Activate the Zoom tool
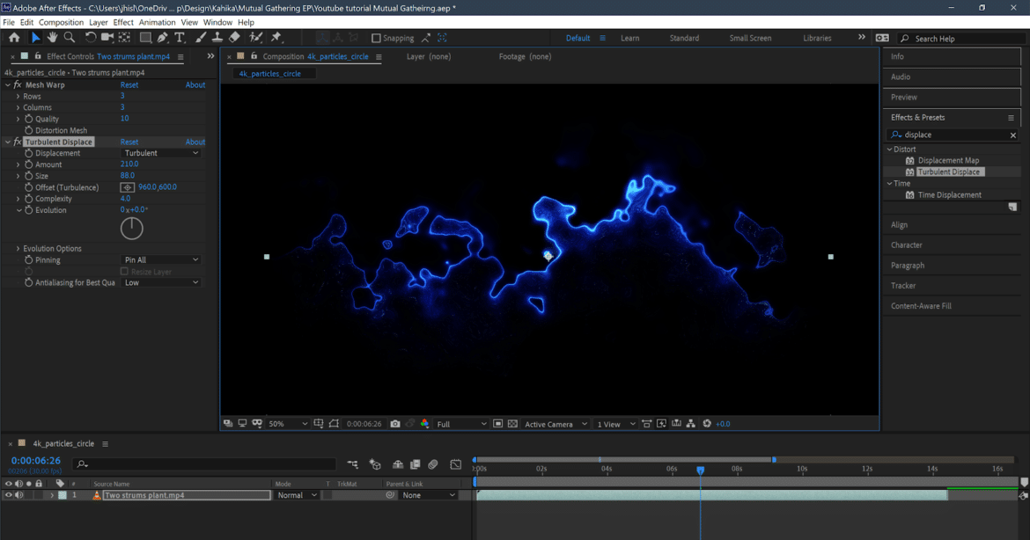The image size is (1030, 540). point(70,38)
